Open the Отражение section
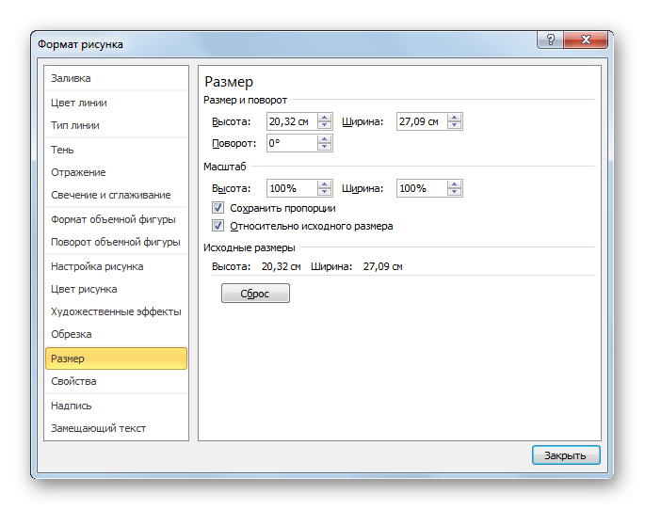 point(116,172)
